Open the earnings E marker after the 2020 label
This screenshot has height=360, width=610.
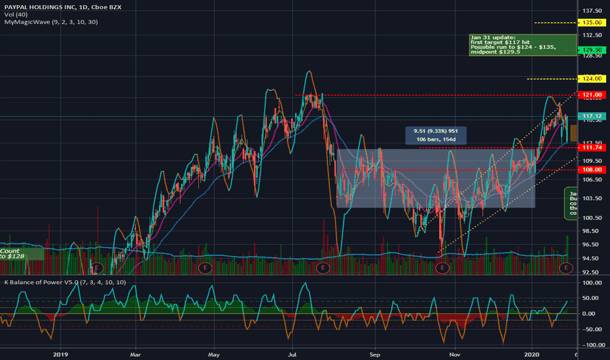566,268
